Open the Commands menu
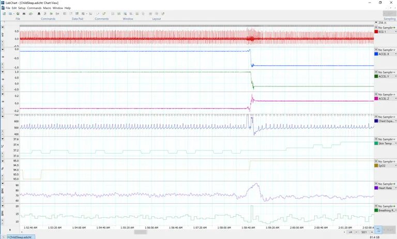Screen dimensions: 397x239 (x=34, y=8)
